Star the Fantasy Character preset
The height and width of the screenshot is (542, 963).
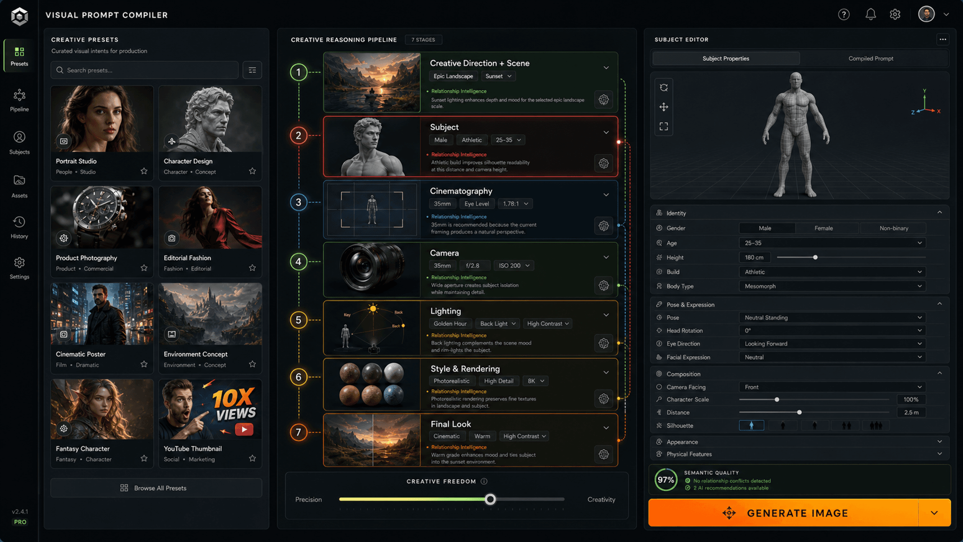point(144,459)
